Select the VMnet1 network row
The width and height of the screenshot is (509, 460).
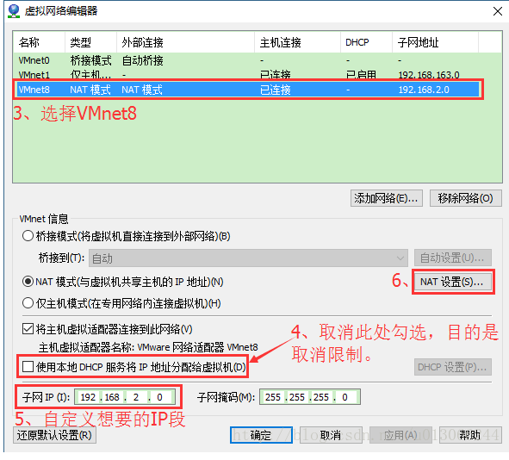point(246,75)
